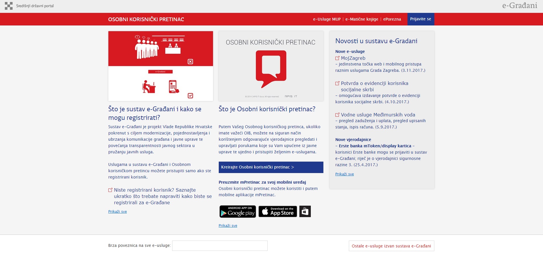Open the App Store download badge
Image resolution: width=543 pixels, height=256 pixels.
pos(278,212)
